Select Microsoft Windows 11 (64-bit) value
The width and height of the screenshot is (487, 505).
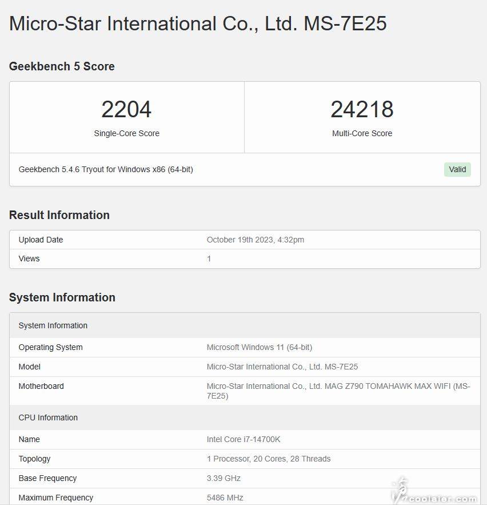(260, 347)
